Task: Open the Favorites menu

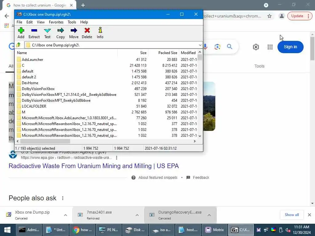Action: click(56, 22)
